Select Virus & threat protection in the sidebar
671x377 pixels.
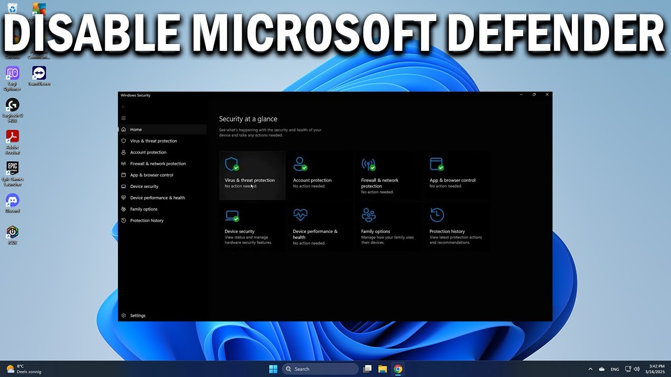click(x=163, y=141)
